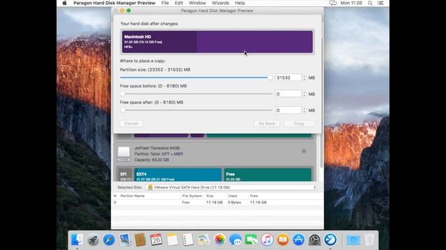
Task: Select the Macintosh HD partition block
Action: (x=217, y=42)
